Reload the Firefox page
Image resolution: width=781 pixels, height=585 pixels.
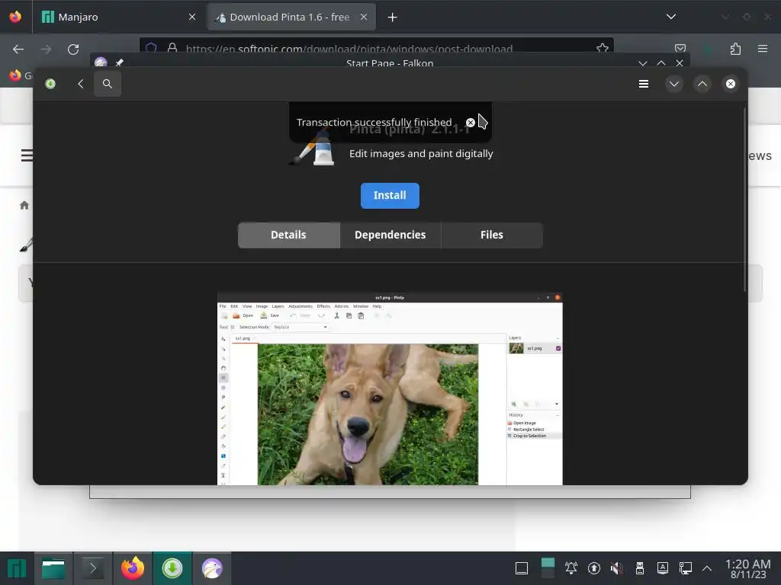tap(73, 50)
